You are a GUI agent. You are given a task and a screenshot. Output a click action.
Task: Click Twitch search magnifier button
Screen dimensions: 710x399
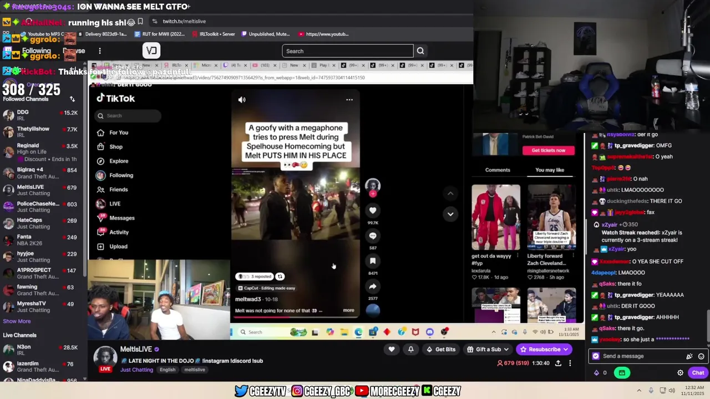(420, 51)
